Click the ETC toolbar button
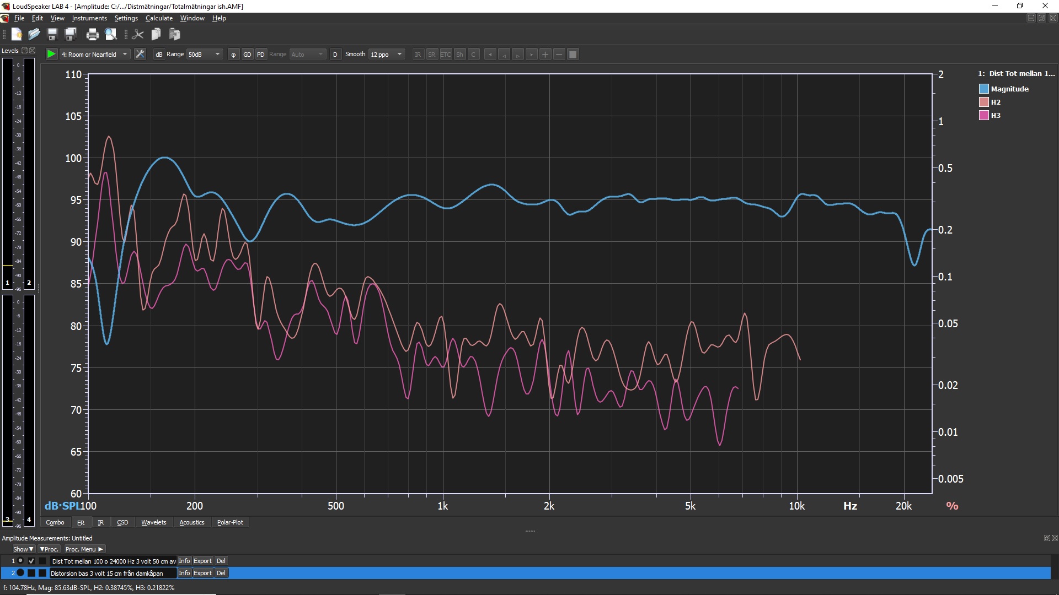Viewport: 1059px width, 595px height. (446, 54)
